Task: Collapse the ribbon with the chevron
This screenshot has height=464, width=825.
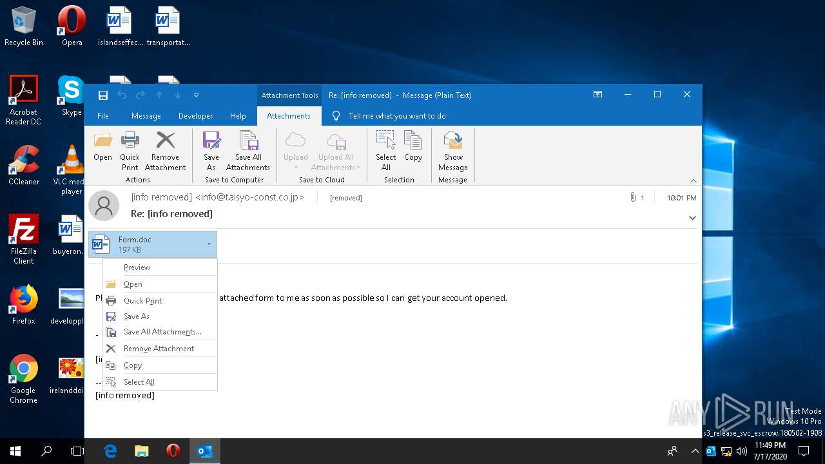Action: tap(693, 180)
